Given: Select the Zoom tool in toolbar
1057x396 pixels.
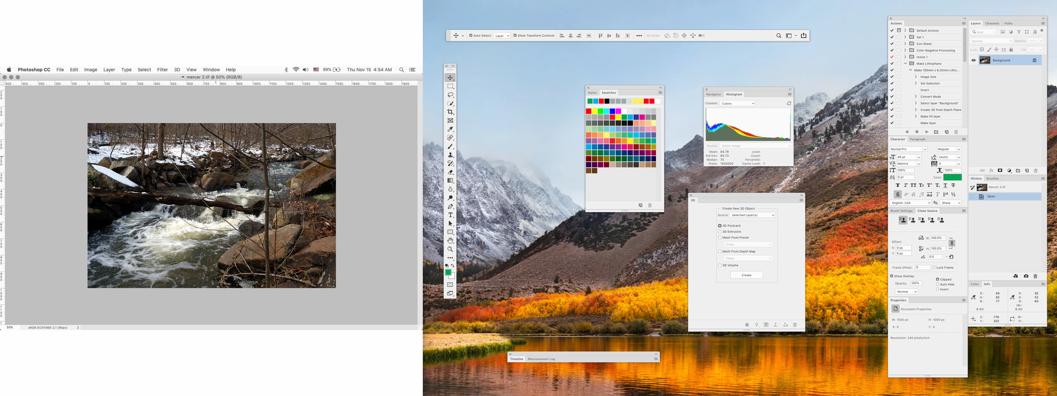Looking at the screenshot, I should point(450,249).
